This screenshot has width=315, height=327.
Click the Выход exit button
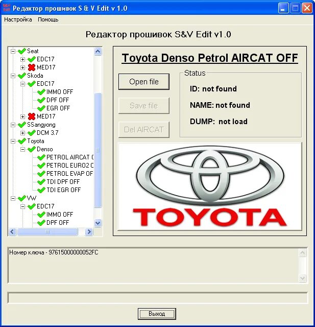(x=157, y=314)
